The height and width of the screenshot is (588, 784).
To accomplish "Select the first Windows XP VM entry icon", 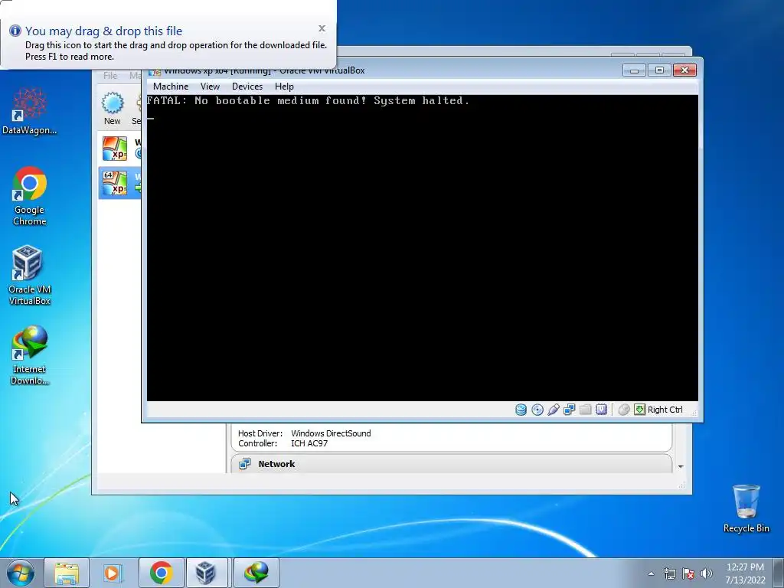I will 115,149.
